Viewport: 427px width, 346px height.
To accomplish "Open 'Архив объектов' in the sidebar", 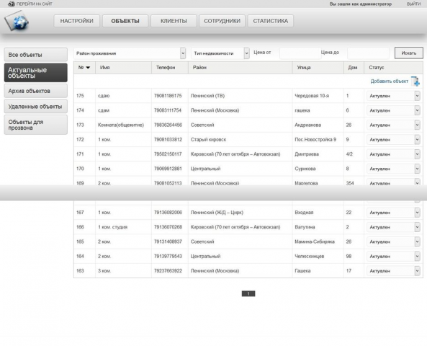I will pyautogui.click(x=36, y=91).
